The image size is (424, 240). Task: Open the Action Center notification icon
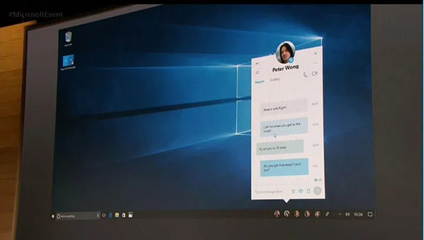(370, 215)
